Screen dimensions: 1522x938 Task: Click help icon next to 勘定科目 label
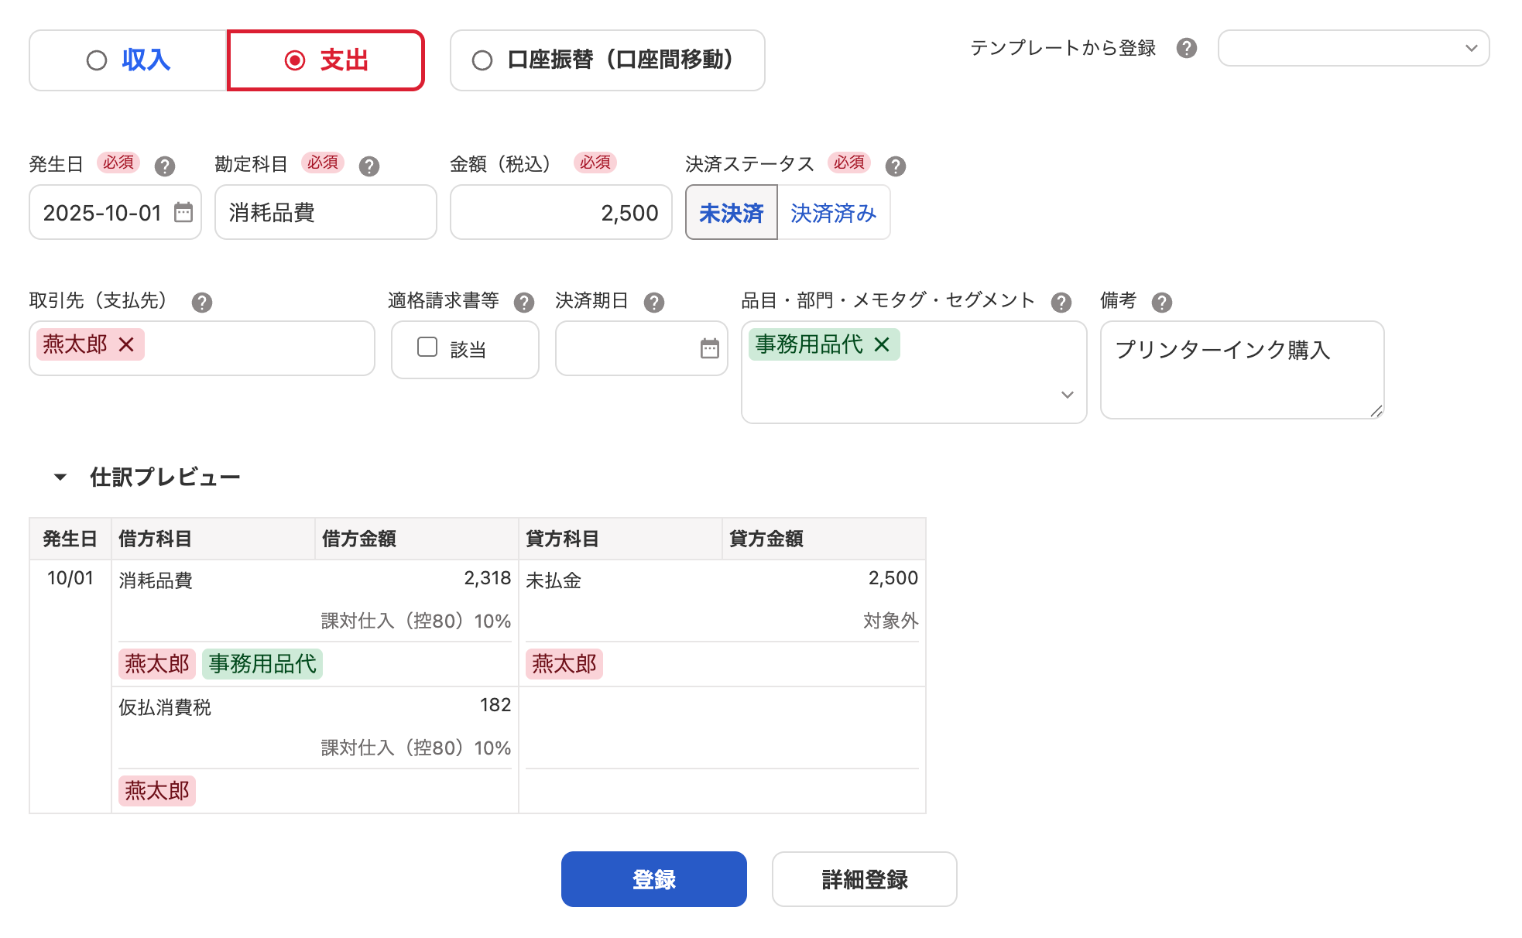point(369,166)
